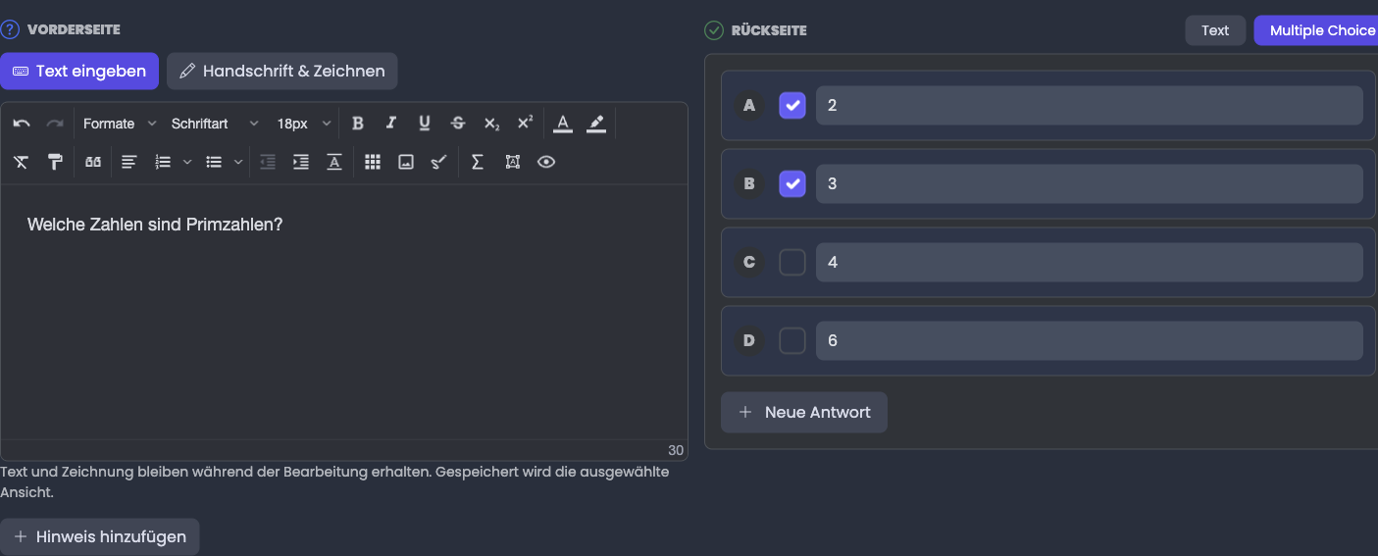The width and height of the screenshot is (1378, 556).
Task: Click the Rückseite checkmark icon
Action: 714,30
